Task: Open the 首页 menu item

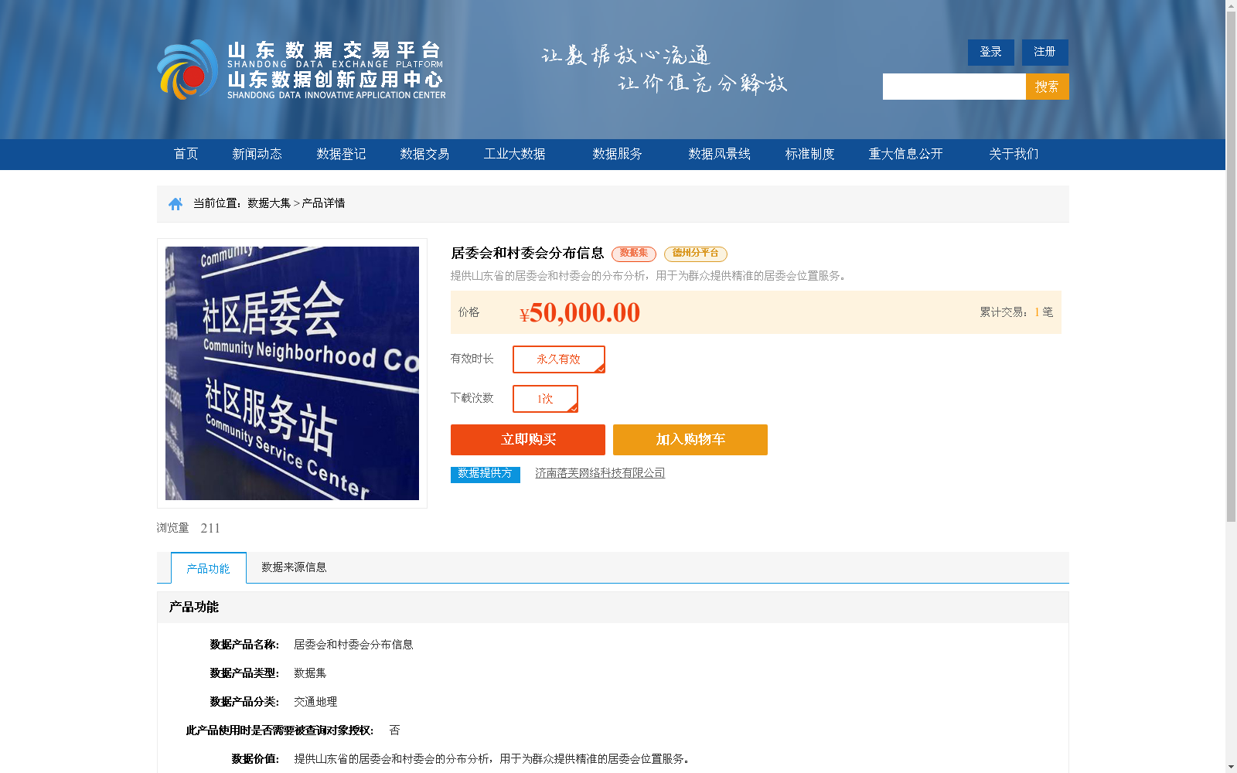Action: coord(186,154)
